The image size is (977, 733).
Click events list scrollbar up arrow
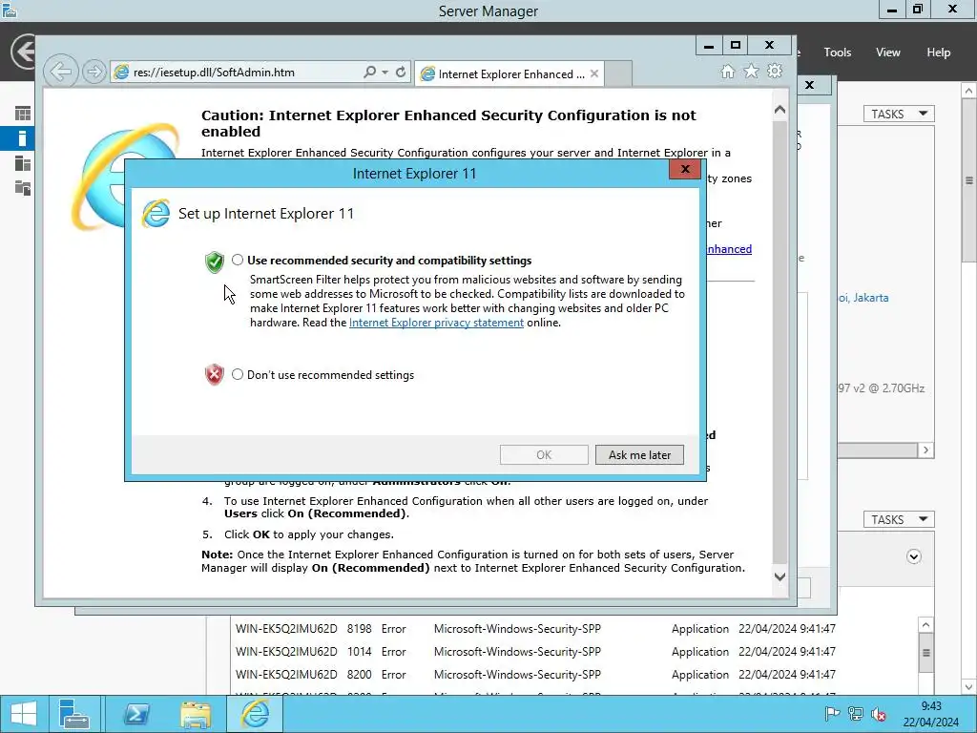(925, 624)
